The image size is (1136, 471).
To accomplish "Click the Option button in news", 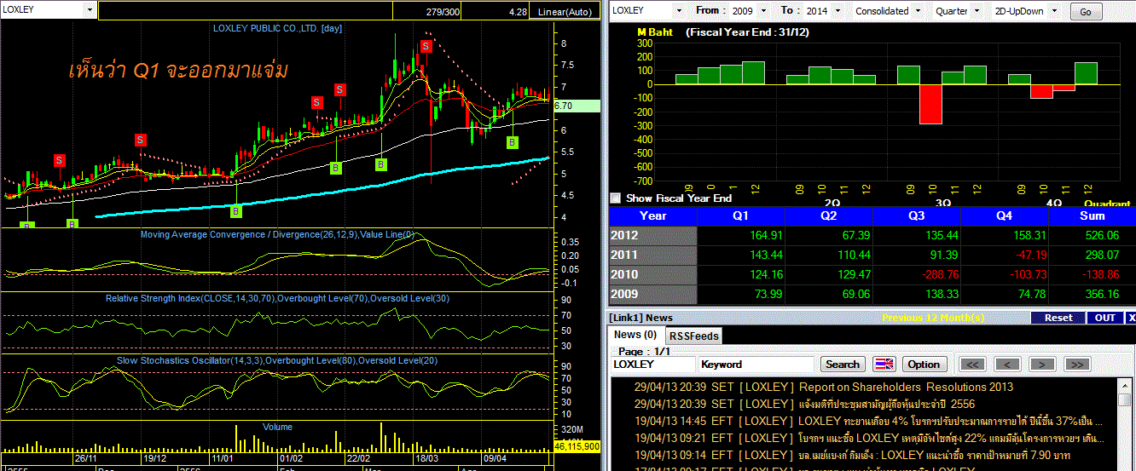I will [924, 364].
